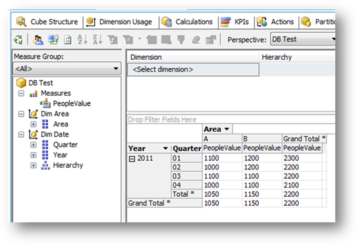Screen dimensions: 358x245
Task: Click the 2011 Total row header
Action: pyautogui.click(x=187, y=194)
